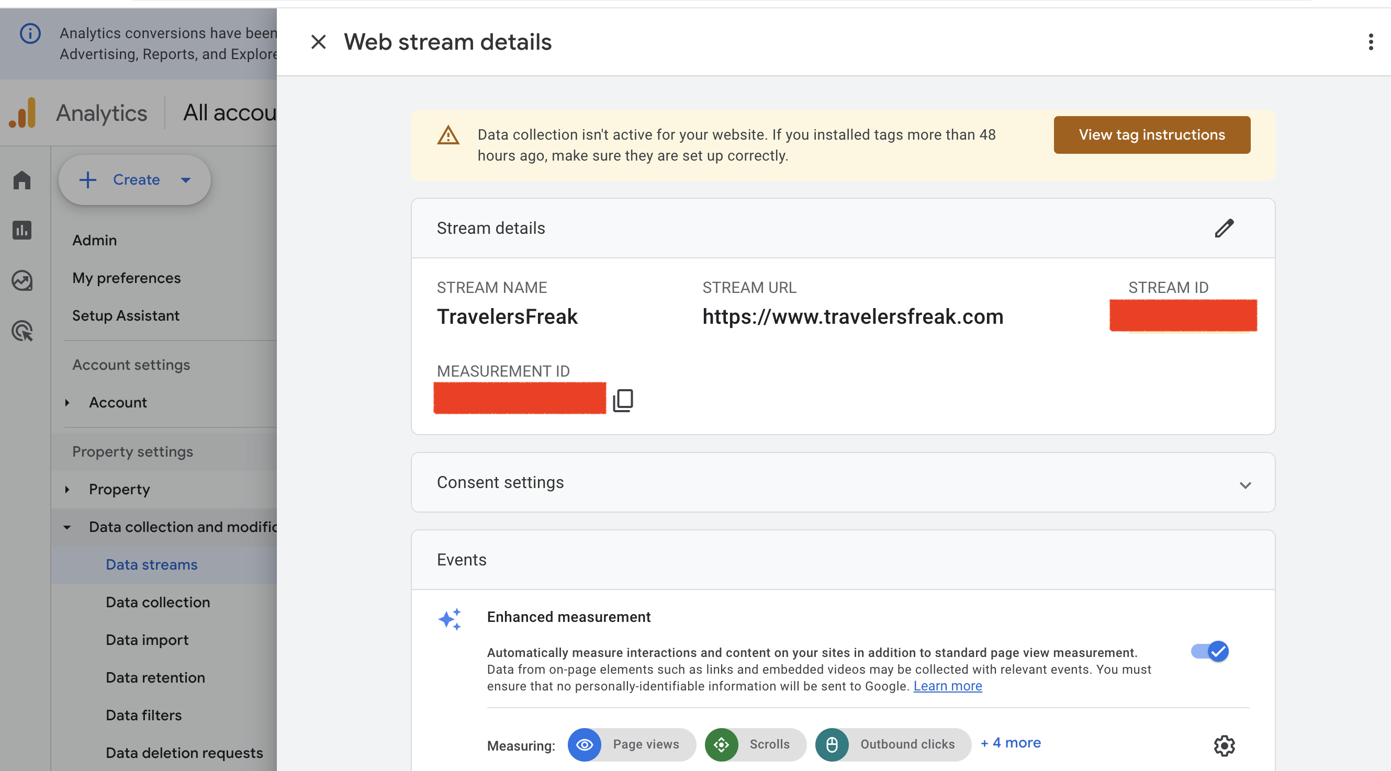This screenshot has width=1391, height=771.
Task: Open Enhanced measurement gear settings
Action: click(1224, 746)
